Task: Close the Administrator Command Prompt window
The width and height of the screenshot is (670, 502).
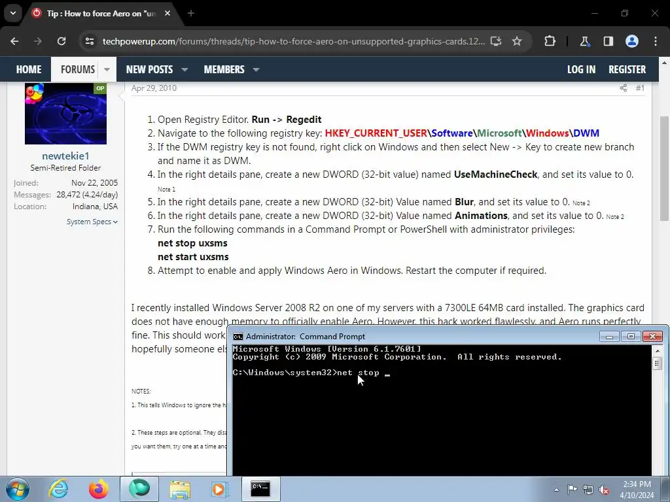Action: click(652, 337)
